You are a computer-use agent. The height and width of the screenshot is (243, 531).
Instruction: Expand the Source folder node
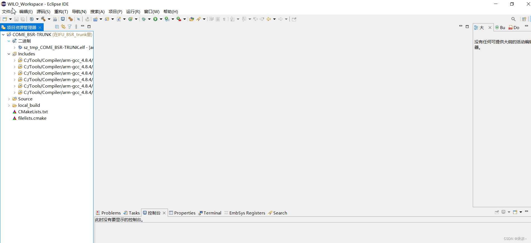9,99
